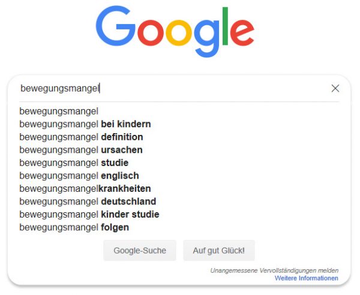Select 'bewegungsmangel ursachen' from the suggestions

[x=80, y=150]
